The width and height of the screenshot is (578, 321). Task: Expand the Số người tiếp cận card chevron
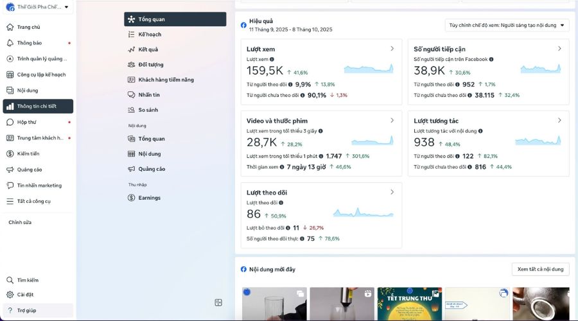[559, 49]
